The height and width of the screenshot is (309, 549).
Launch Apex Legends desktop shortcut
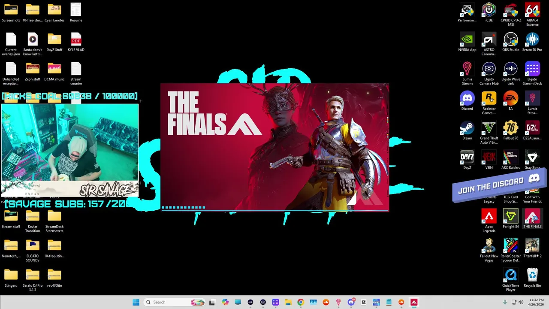click(x=489, y=221)
